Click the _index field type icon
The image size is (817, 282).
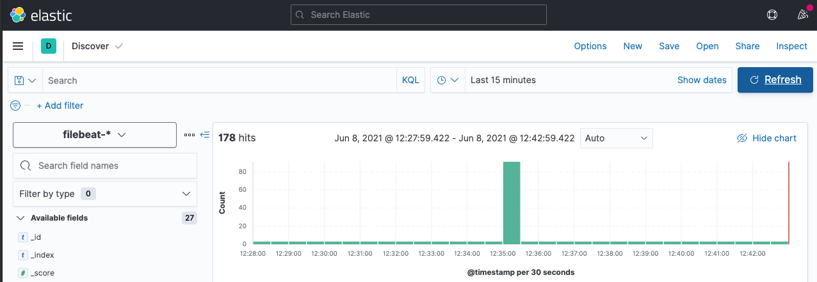[x=24, y=255]
